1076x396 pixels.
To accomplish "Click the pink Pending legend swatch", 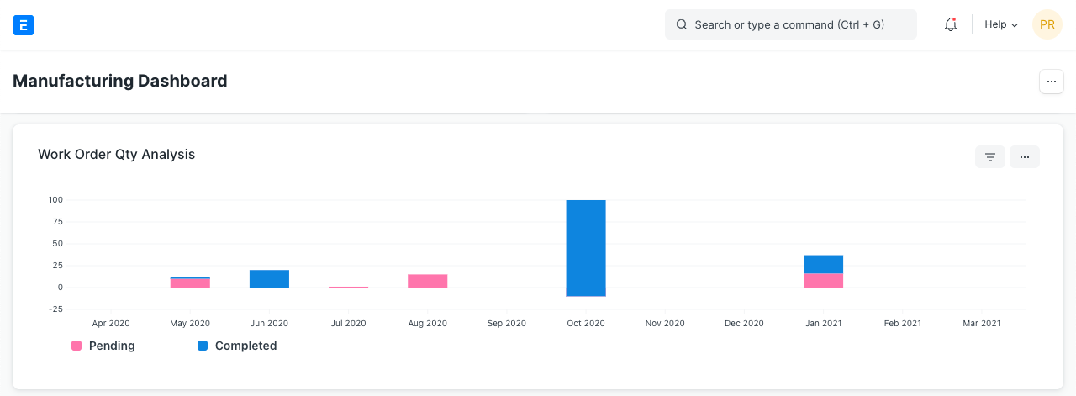I will (x=76, y=346).
